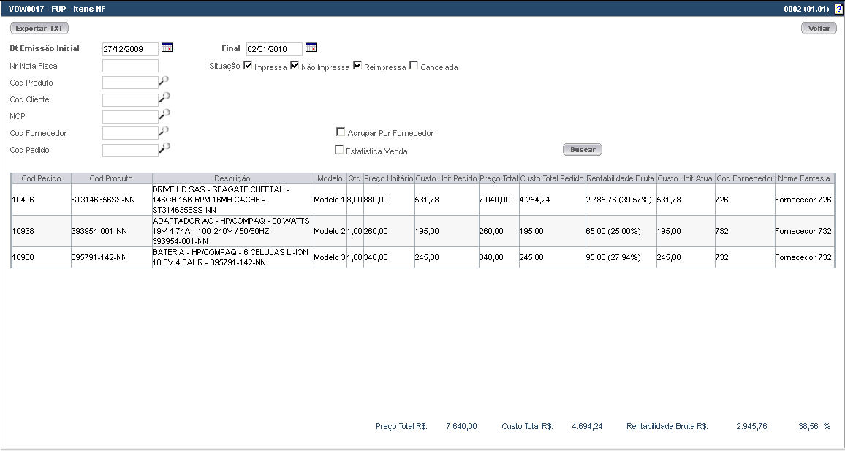Open the Cod Pedido lookup magnifier
845x451 pixels.
pyautogui.click(x=164, y=148)
